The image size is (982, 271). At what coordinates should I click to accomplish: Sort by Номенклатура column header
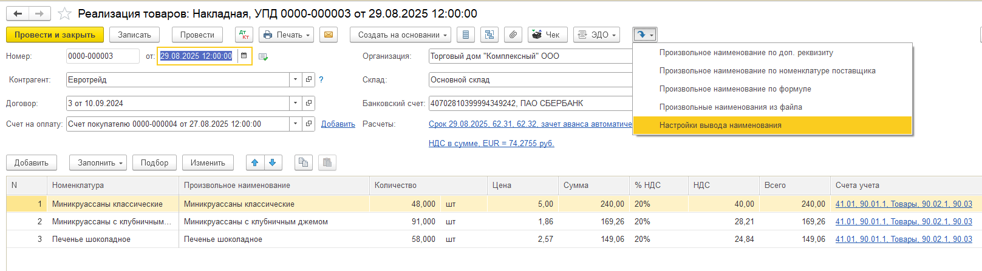click(x=113, y=186)
